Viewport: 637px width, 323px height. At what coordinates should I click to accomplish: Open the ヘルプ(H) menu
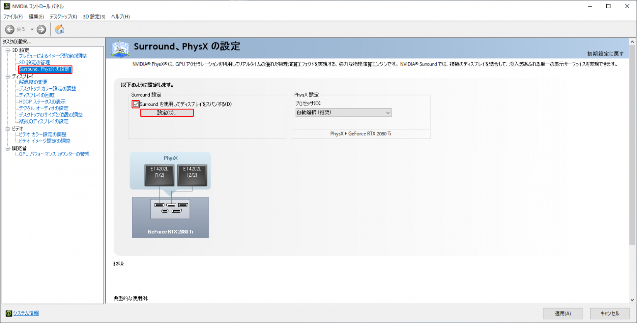(121, 17)
